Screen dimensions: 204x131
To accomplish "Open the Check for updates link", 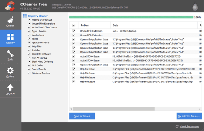I will click(x=189, y=127).
